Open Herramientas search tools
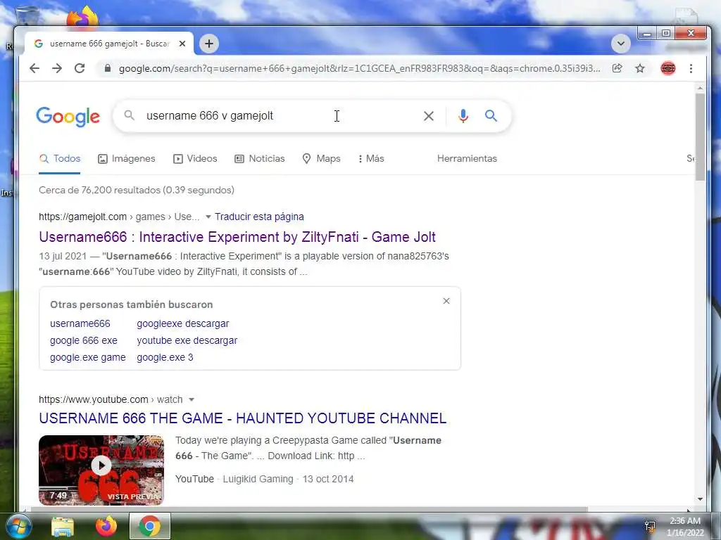 click(x=467, y=158)
